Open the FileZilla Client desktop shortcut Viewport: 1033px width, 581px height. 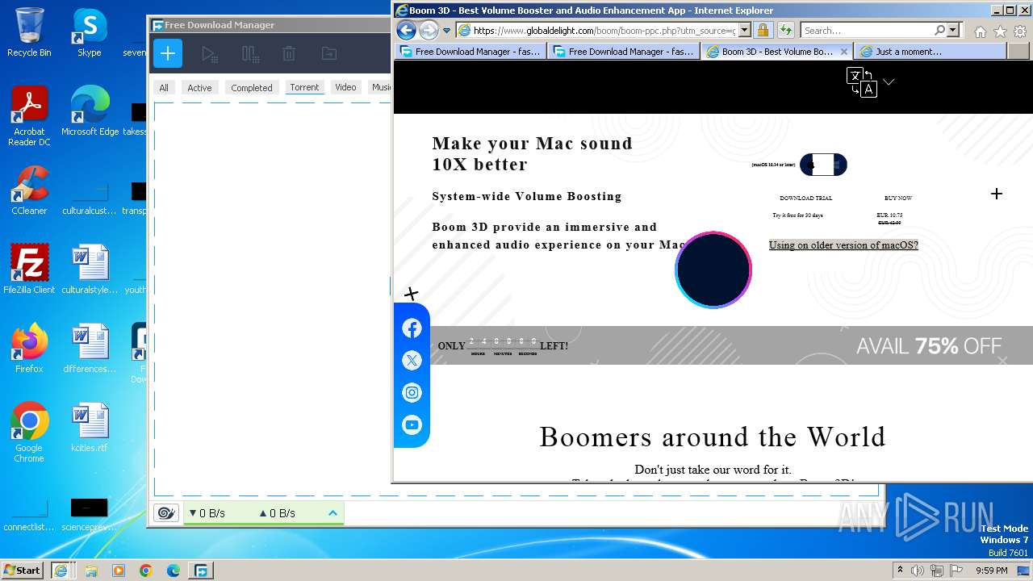pos(29,270)
